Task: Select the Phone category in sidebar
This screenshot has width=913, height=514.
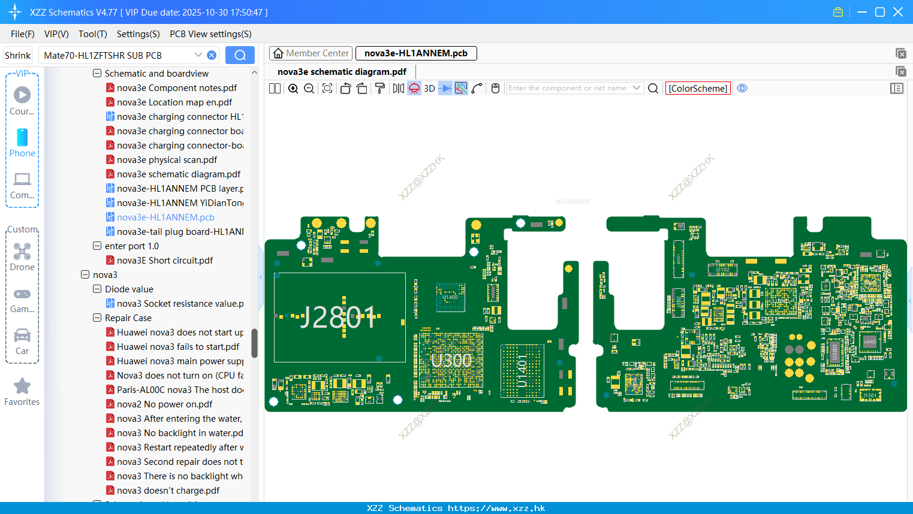Action: (x=22, y=143)
